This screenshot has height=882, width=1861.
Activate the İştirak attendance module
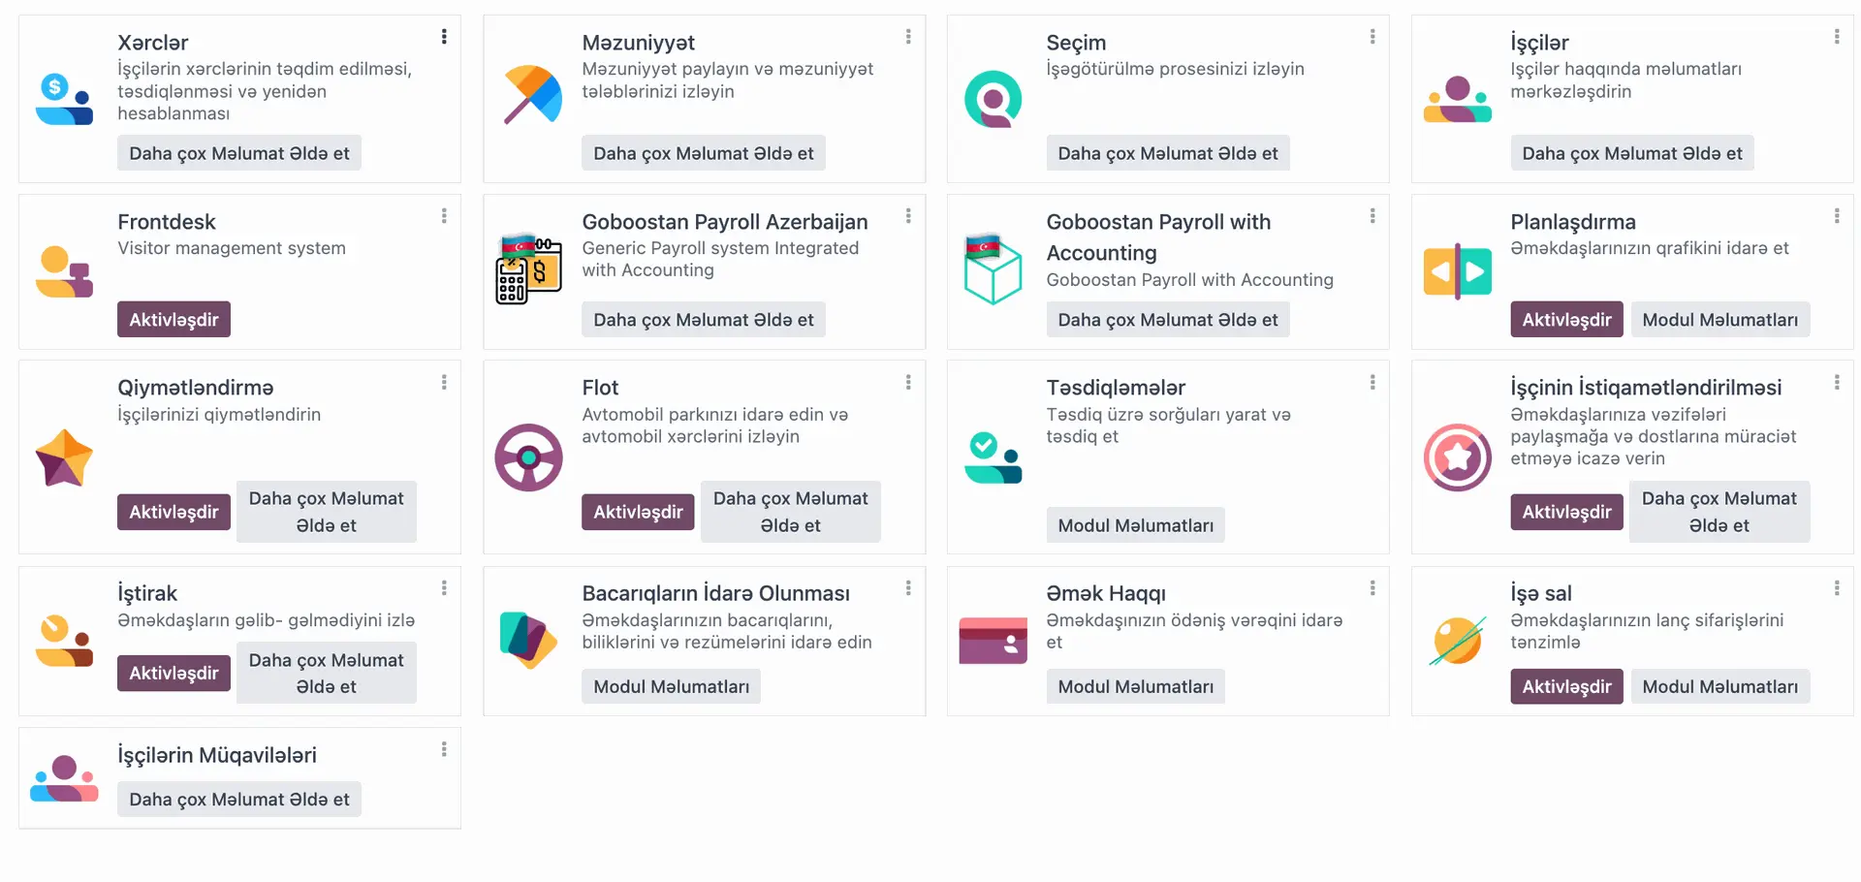[x=173, y=673]
